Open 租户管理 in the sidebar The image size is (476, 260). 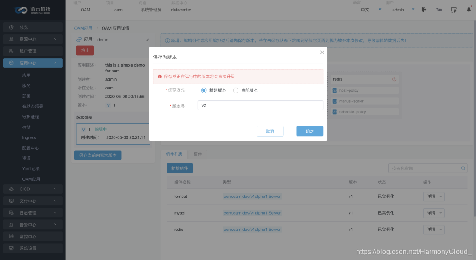tap(33, 51)
